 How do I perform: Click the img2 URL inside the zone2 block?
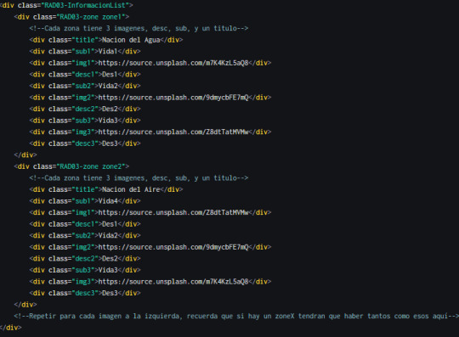pyautogui.click(x=173, y=247)
